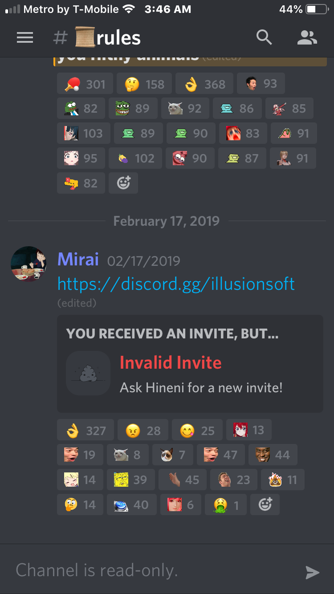Open the hamburger navigation menu
This screenshot has width=334, height=594.
[x=25, y=38]
